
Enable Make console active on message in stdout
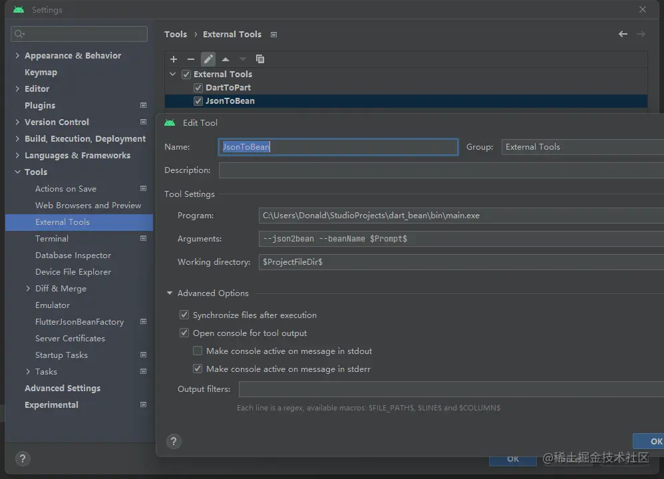[198, 351]
